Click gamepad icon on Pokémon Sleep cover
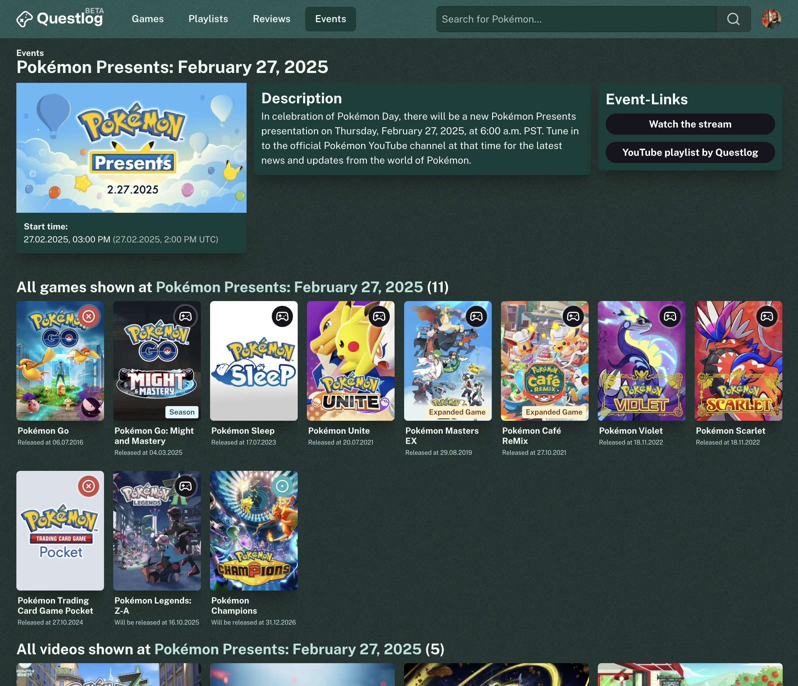The height and width of the screenshot is (686, 798). tap(282, 316)
